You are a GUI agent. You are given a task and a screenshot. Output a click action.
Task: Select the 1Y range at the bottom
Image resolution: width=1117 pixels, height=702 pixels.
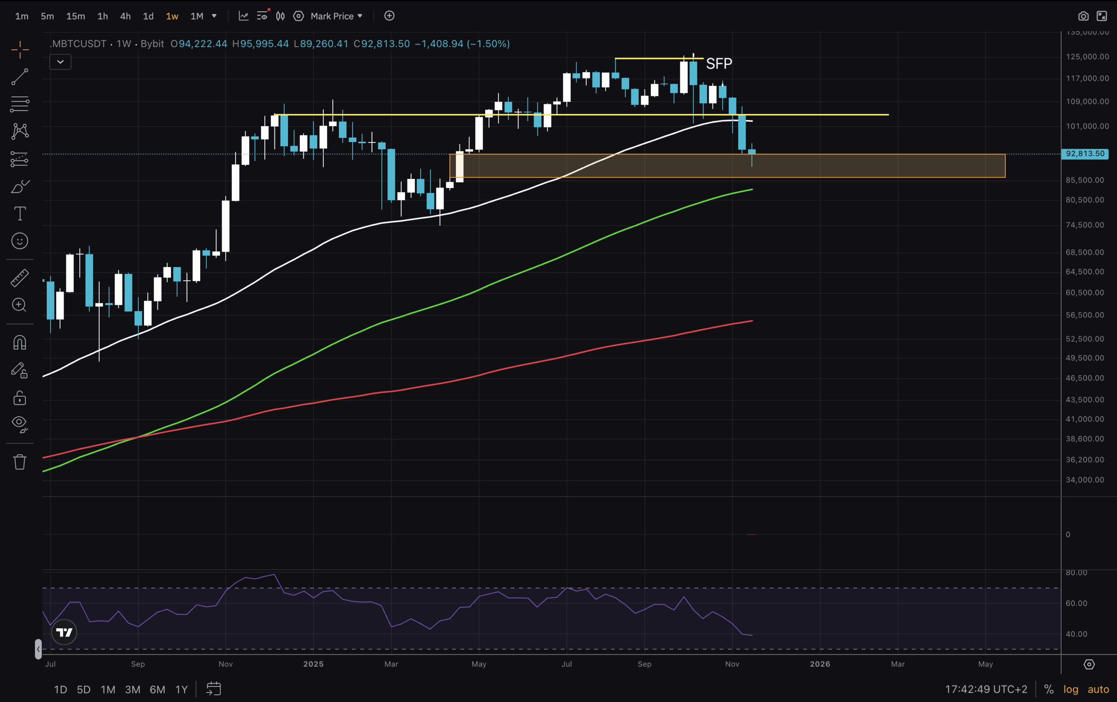click(x=182, y=689)
